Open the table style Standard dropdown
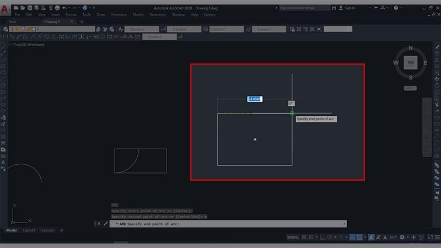The height and width of the screenshot is (248, 441). pos(227,29)
